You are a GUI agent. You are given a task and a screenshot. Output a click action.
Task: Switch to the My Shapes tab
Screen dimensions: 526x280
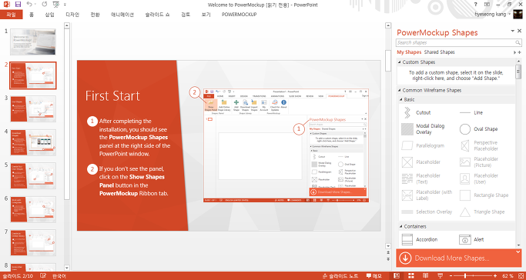pos(409,52)
